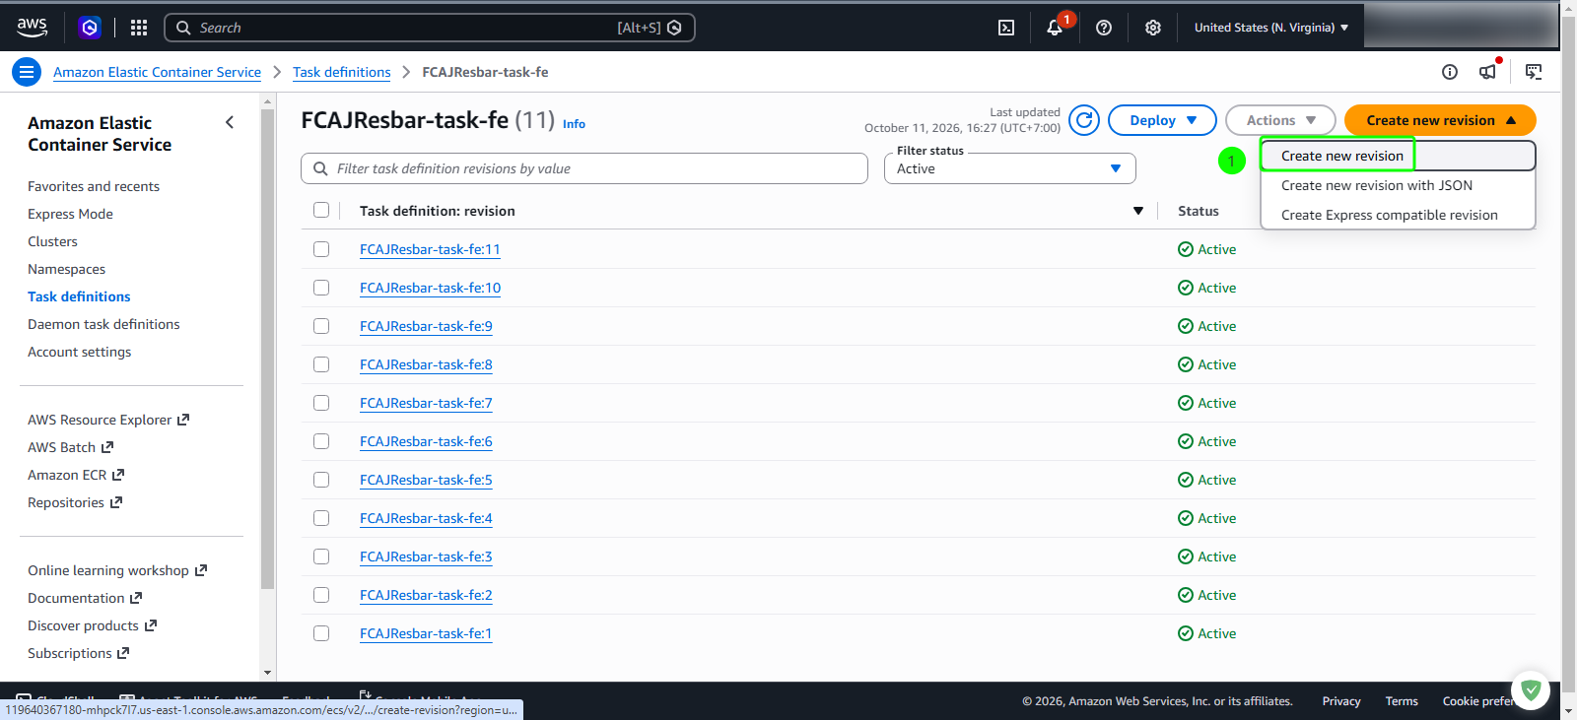Screen dimensions: 1577x720
Task: Click the Info link beside the title
Action: click(574, 124)
